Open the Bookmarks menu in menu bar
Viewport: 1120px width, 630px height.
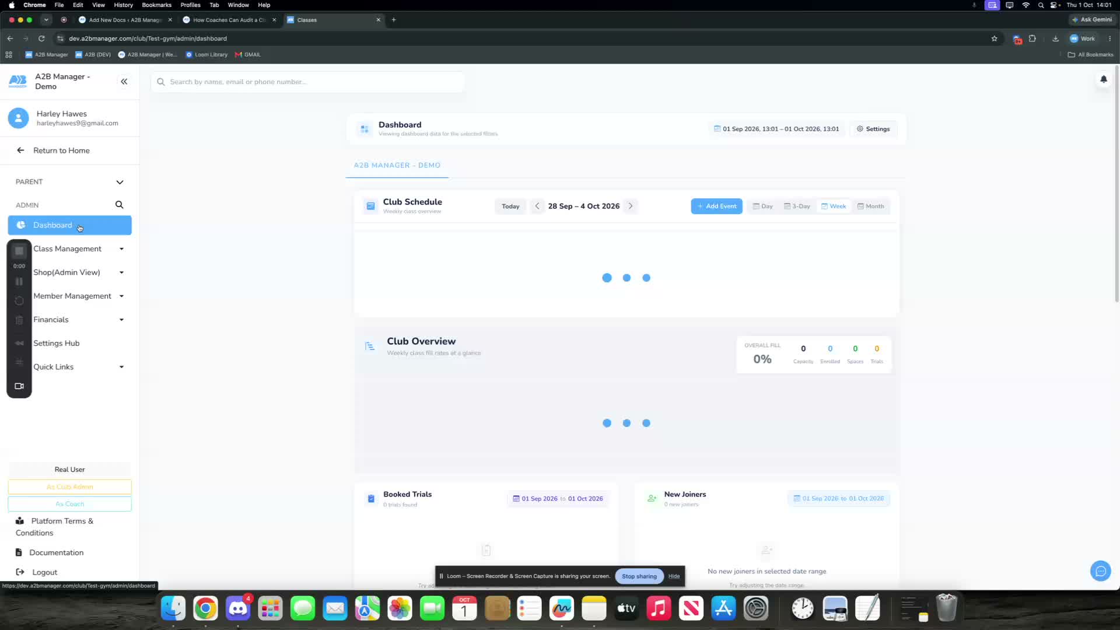coord(156,5)
